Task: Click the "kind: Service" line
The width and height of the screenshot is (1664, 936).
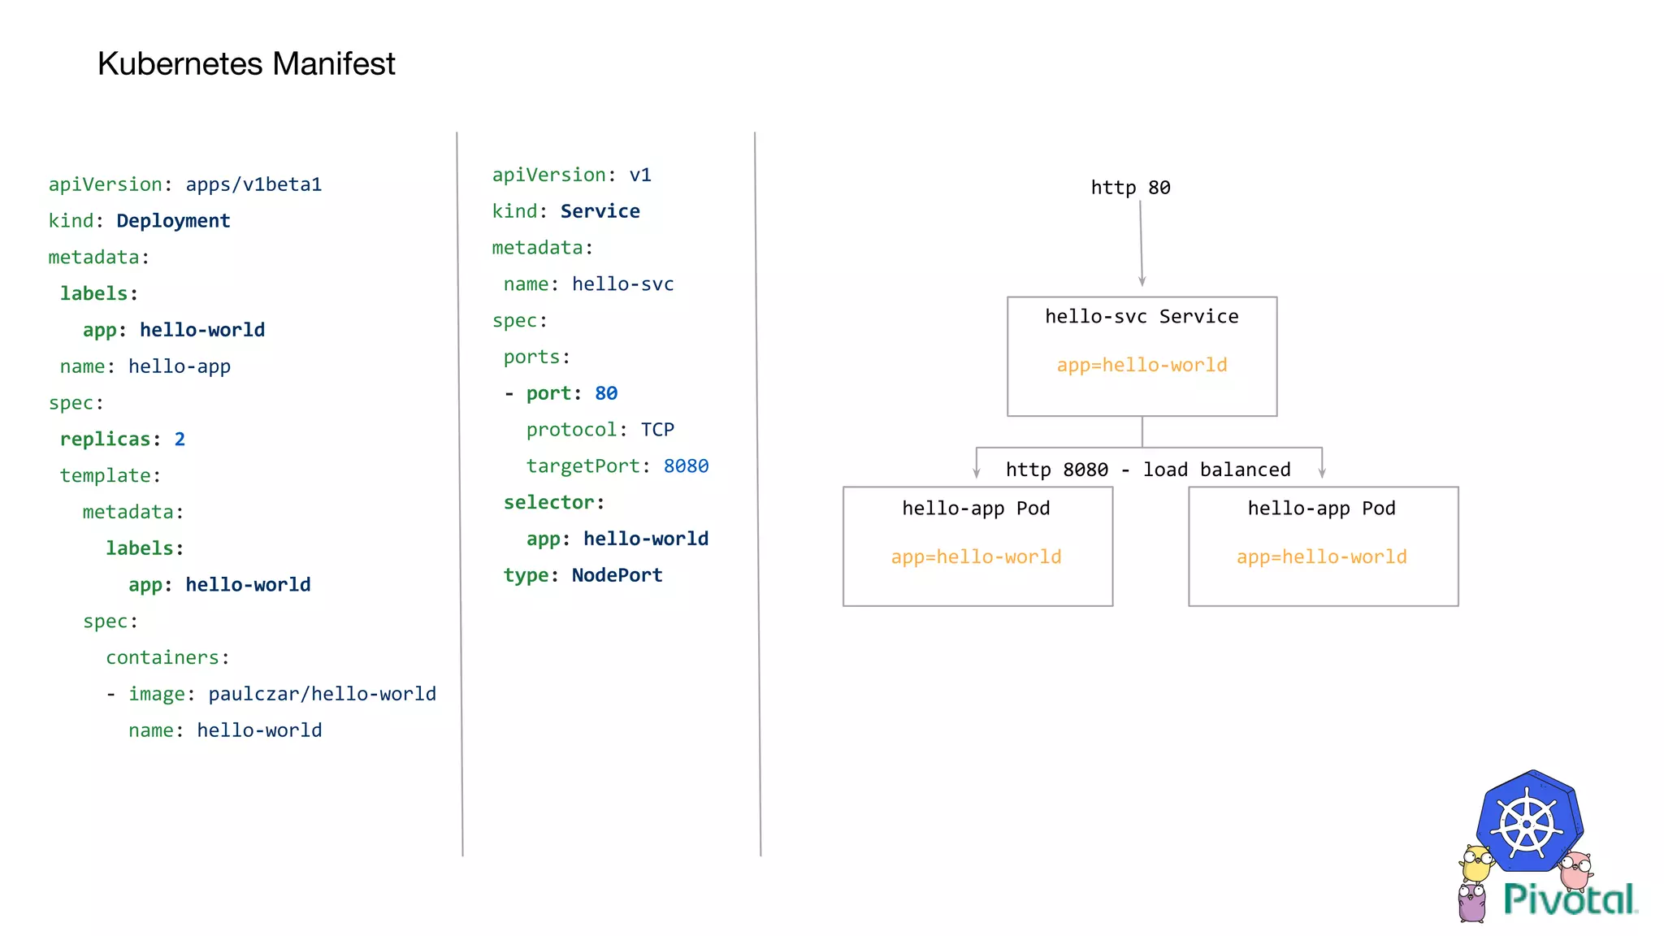Action: (565, 211)
